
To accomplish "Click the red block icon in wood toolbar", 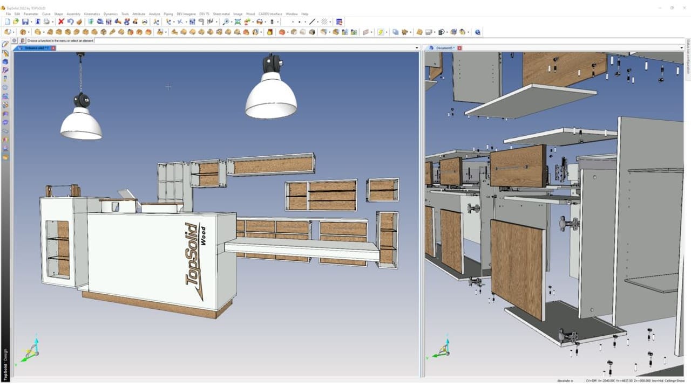I will tap(281, 32).
